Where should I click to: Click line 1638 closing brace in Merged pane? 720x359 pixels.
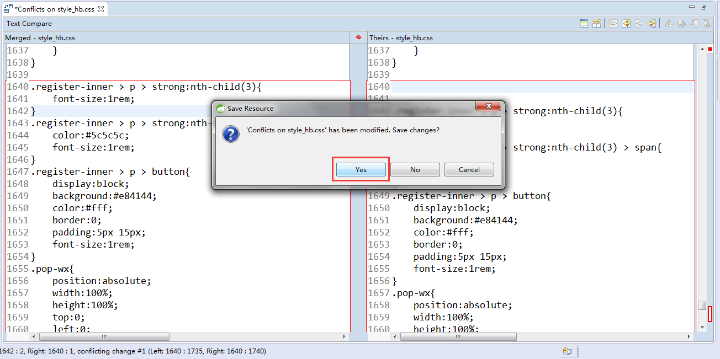coord(33,62)
